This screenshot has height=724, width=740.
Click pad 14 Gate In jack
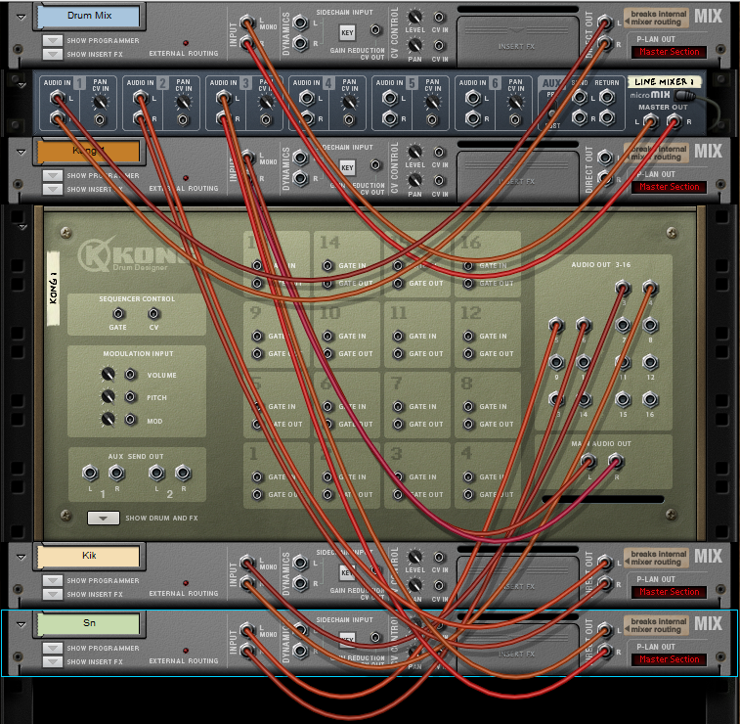[x=327, y=265]
